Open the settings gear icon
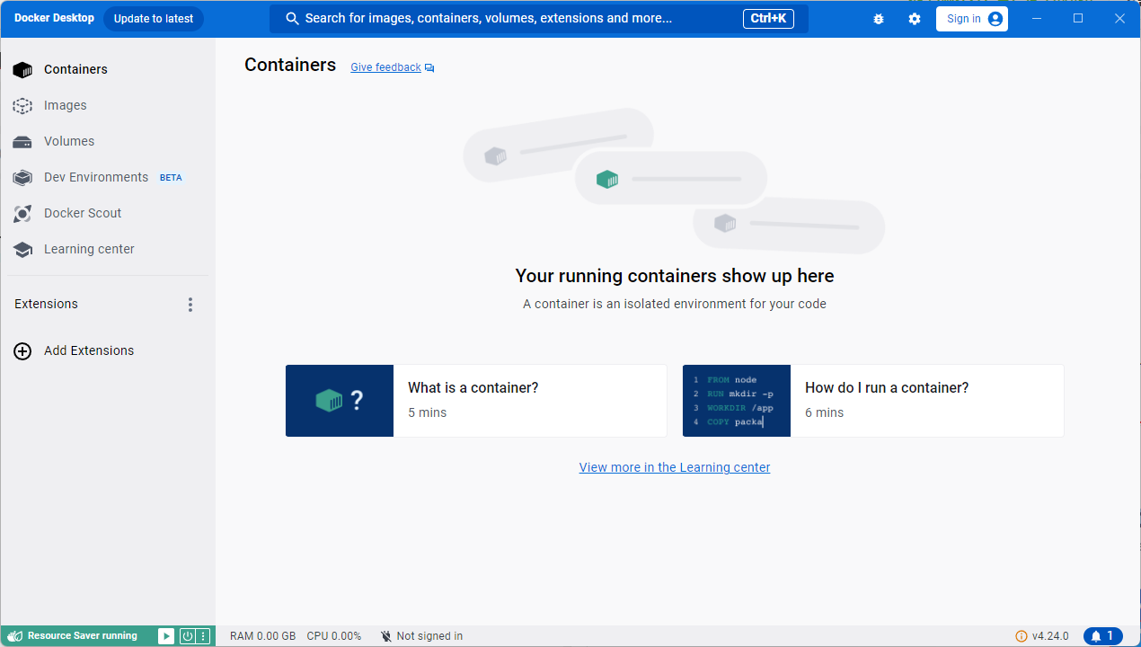Screen dimensions: 1141x647 [x=915, y=19]
